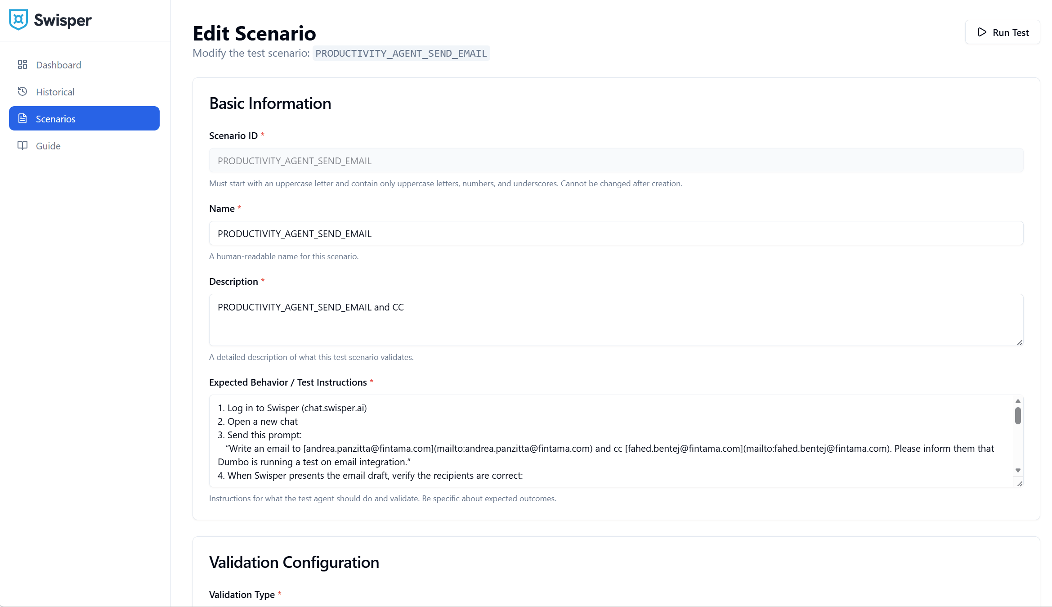Select the Scenarios document icon
The width and height of the screenshot is (1052, 607).
[23, 118]
